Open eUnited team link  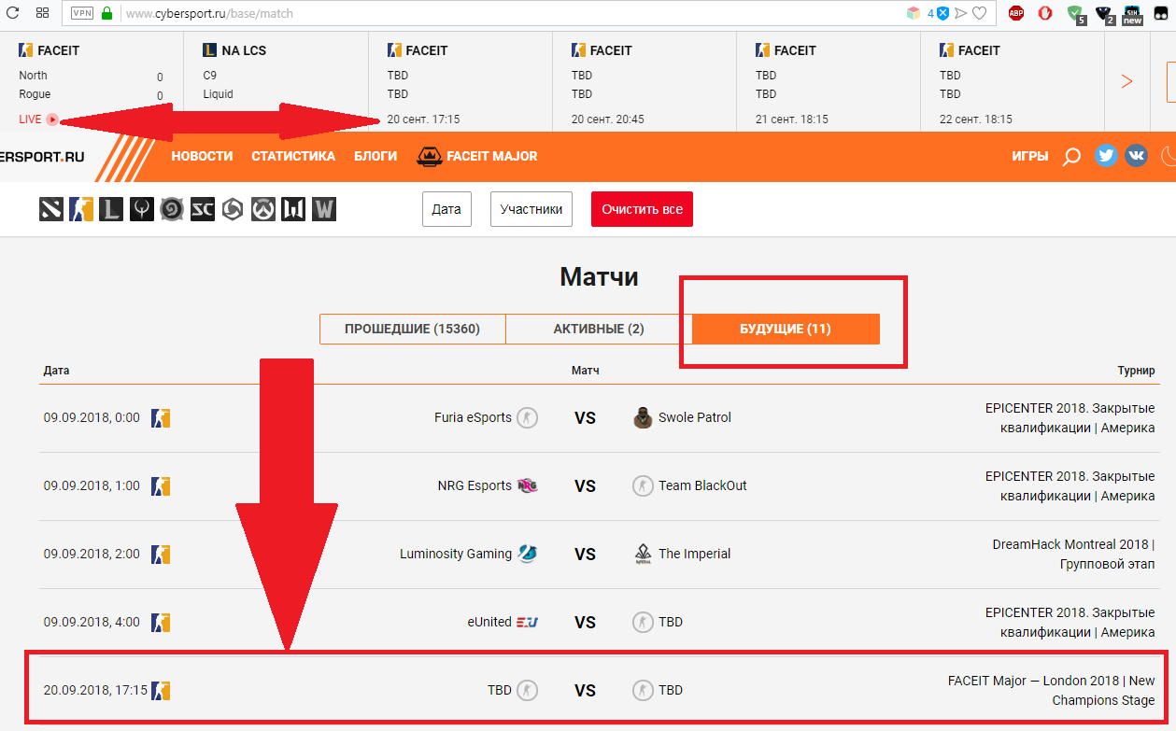coord(489,622)
